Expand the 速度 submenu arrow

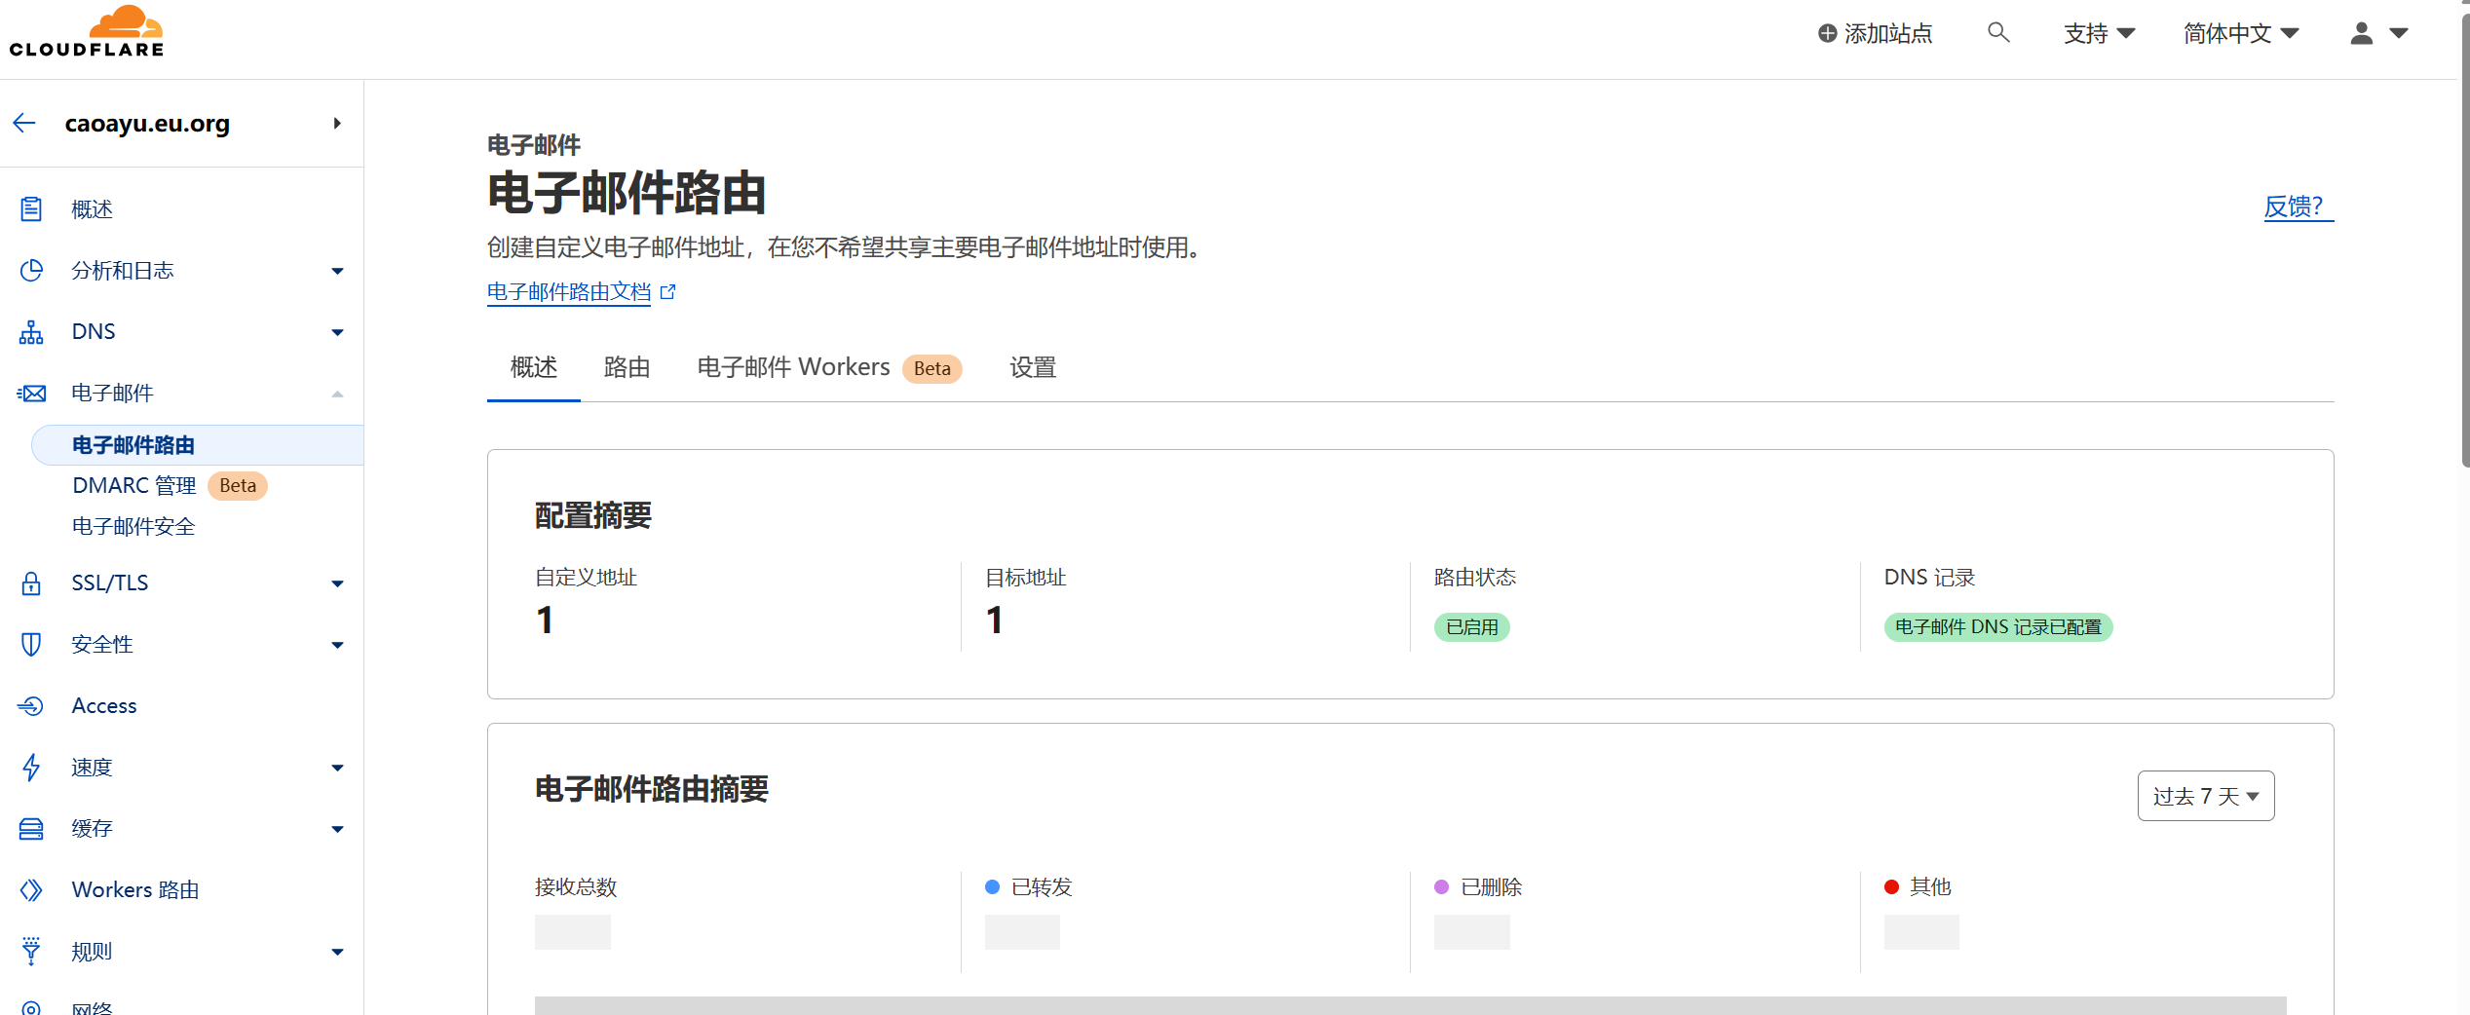(x=337, y=768)
